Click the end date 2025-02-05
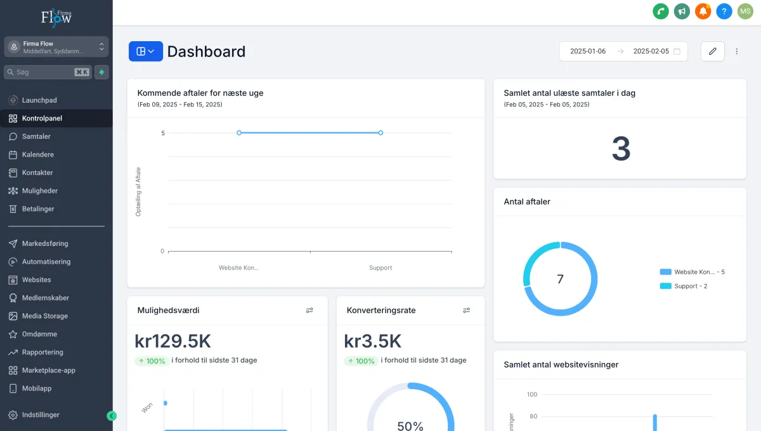 (651, 51)
